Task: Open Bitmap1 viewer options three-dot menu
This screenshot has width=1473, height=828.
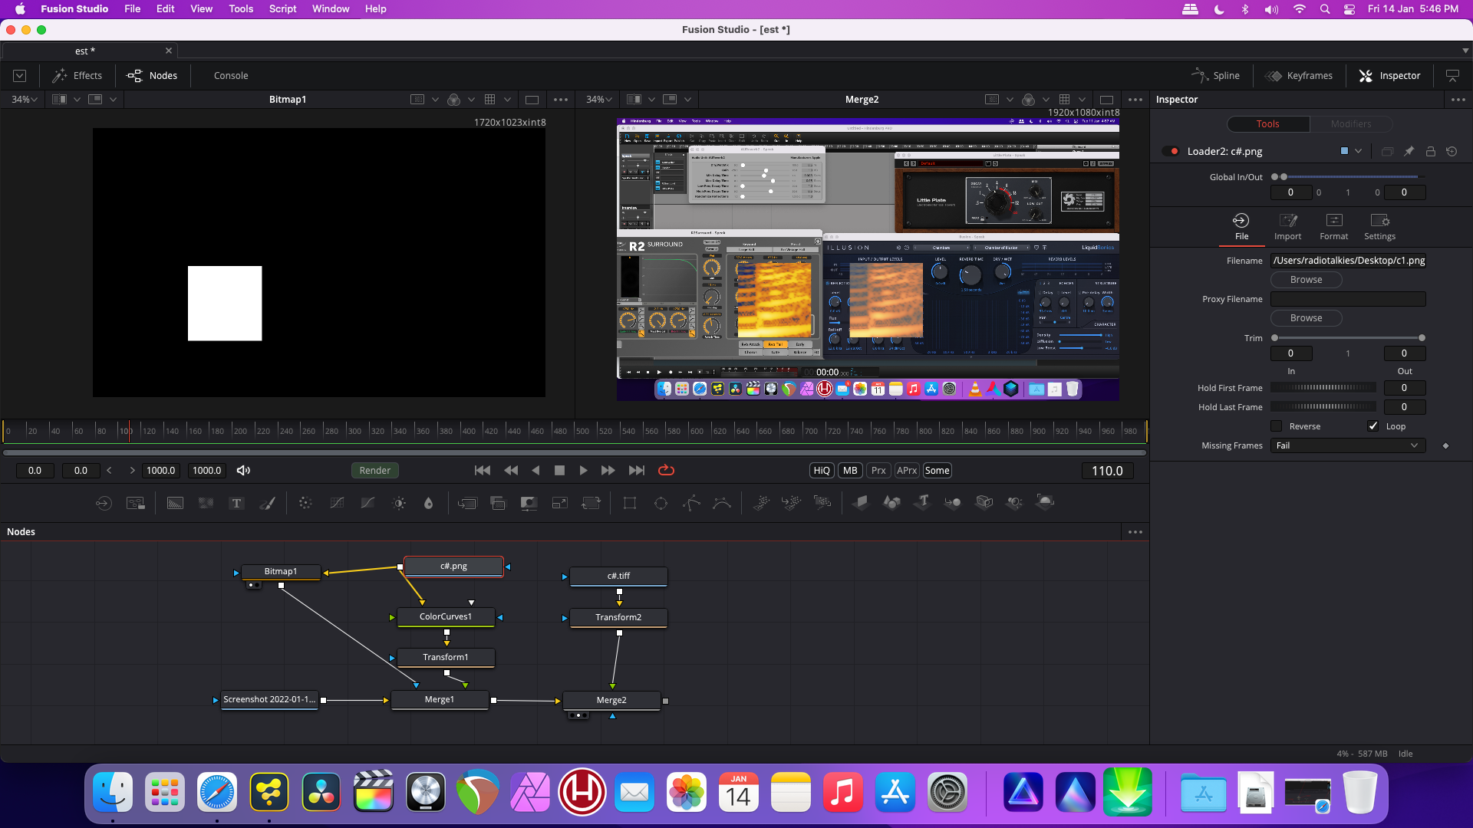Action: [x=561, y=100]
